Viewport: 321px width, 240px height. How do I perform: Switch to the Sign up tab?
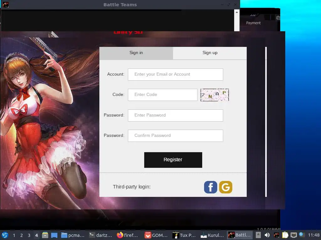210,53
